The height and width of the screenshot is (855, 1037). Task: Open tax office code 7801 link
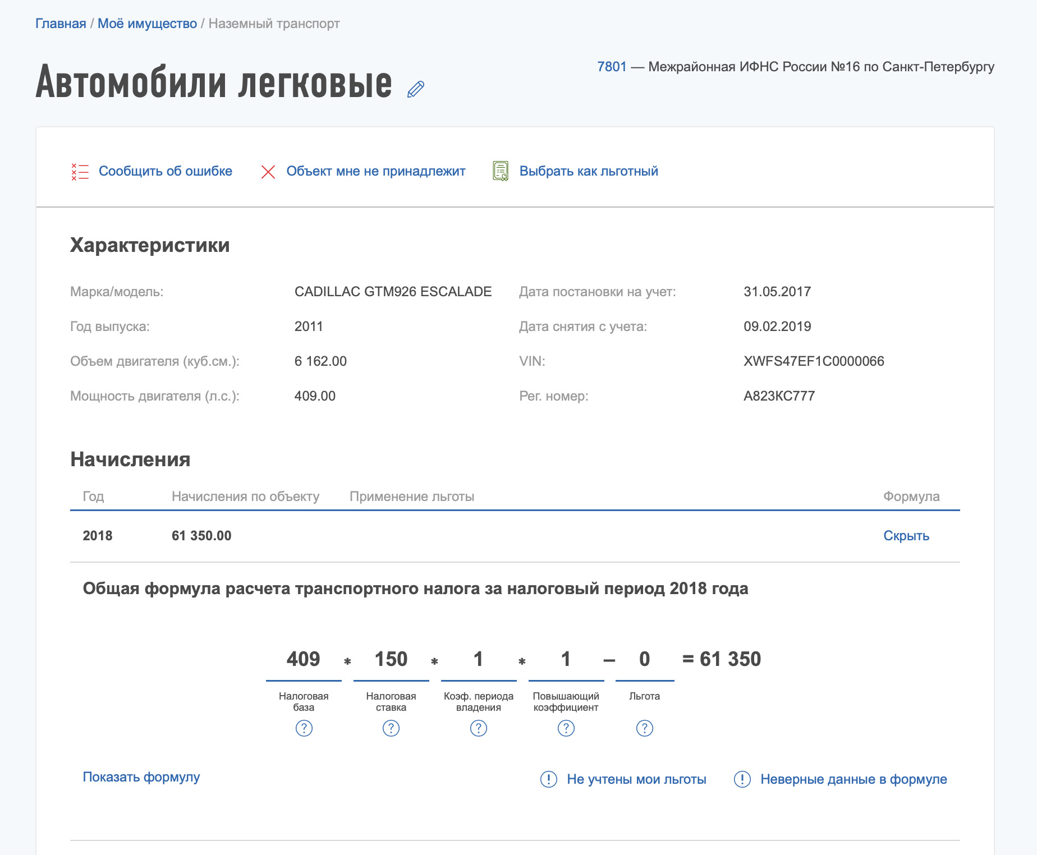coord(612,67)
